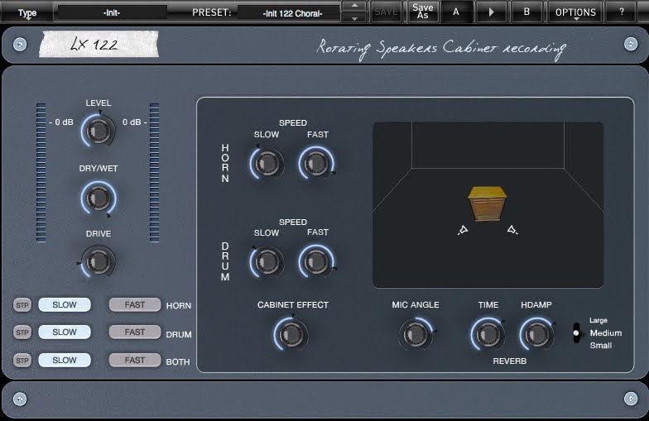The image size is (649, 421).
Task: Click the top-left panel screw icon
Action: click(20, 45)
